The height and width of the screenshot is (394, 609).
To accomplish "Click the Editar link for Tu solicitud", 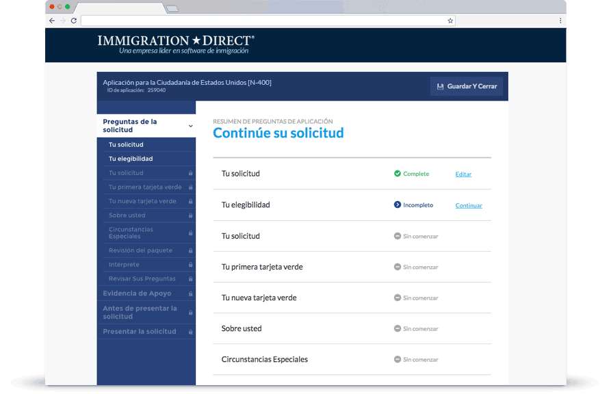I will tap(463, 174).
